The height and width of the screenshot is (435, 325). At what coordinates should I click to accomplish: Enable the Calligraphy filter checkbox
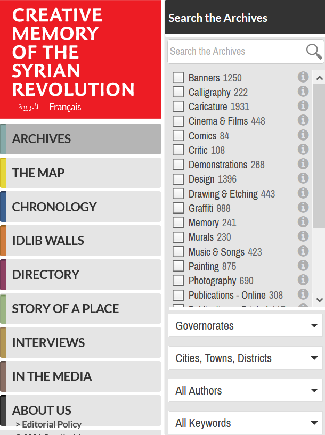pyautogui.click(x=178, y=92)
